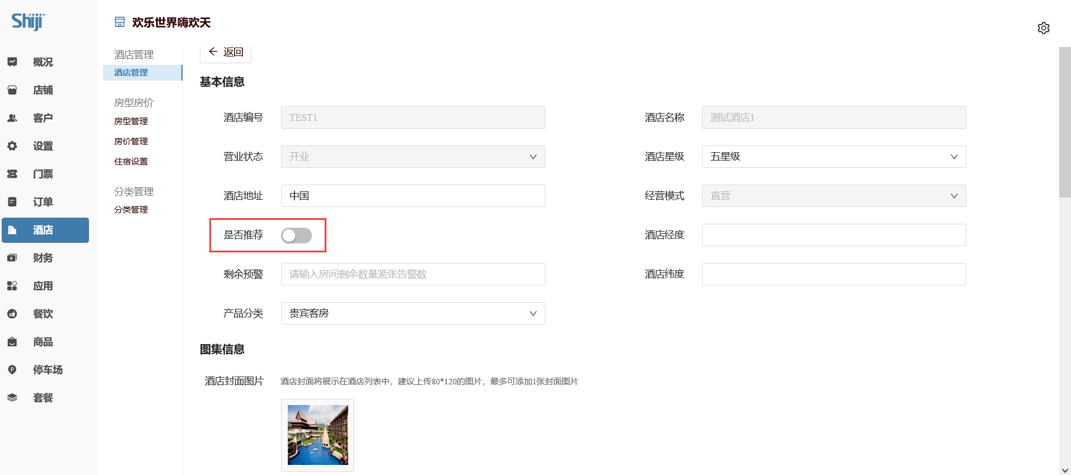Click the 套餐 package layers icon
The height and width of the screenshot is (475, 1071).
pos(12,398)
